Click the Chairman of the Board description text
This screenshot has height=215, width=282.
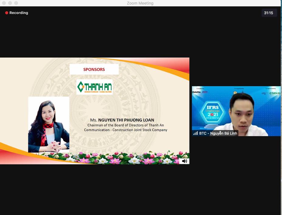(x=126, y=128)
